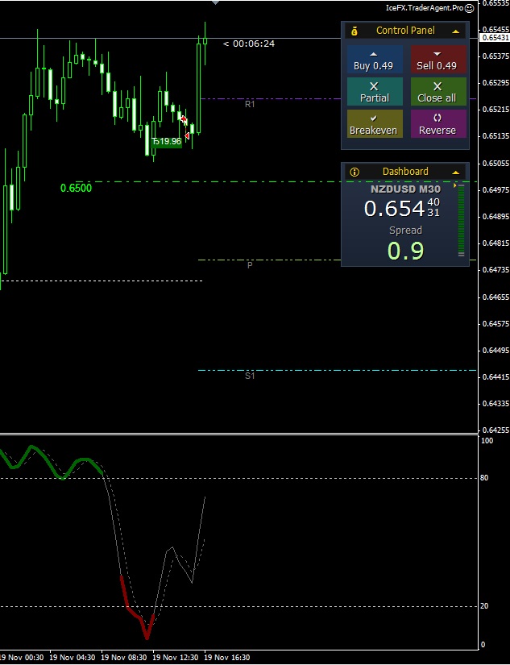
Task: Click the current price tag 0.65431 on scale
Action: (495, 38)
